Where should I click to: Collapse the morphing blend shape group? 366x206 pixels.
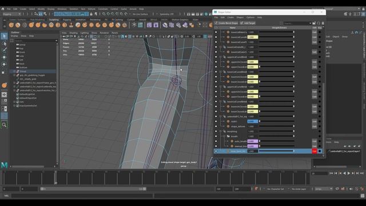pyautogui.click(x=221, y=131)
